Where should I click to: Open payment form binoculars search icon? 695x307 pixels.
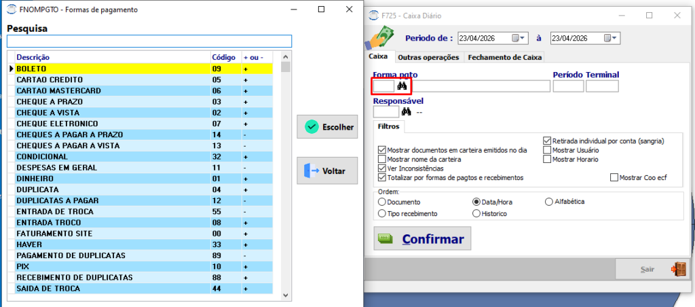pos(402,86)
